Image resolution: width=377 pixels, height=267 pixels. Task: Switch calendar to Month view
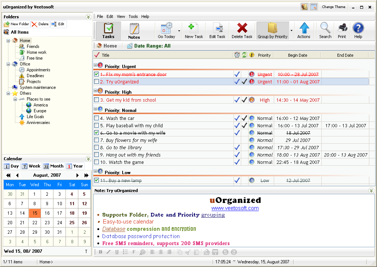coord(53,166)
